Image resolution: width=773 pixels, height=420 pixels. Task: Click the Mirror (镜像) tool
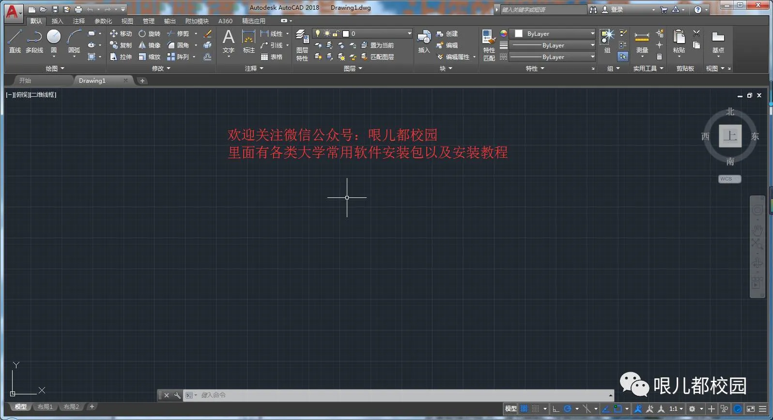(x=149, y=45)
